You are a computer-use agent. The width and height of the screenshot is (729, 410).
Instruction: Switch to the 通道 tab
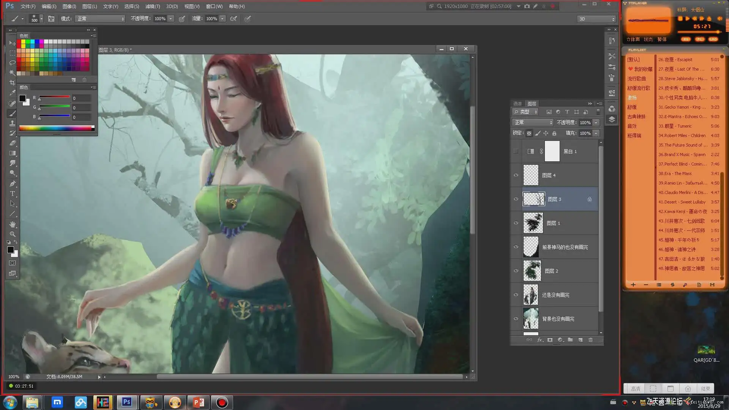(518, 104)
